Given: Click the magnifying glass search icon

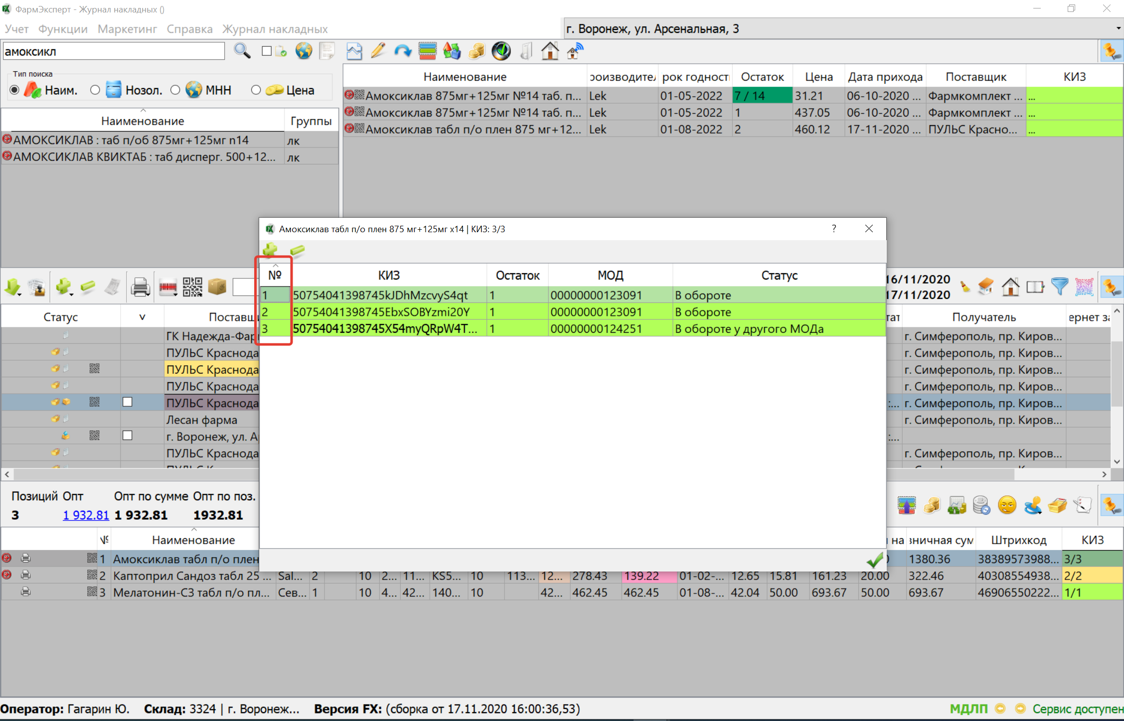Looking at the screenshot, I should (242, 51).
